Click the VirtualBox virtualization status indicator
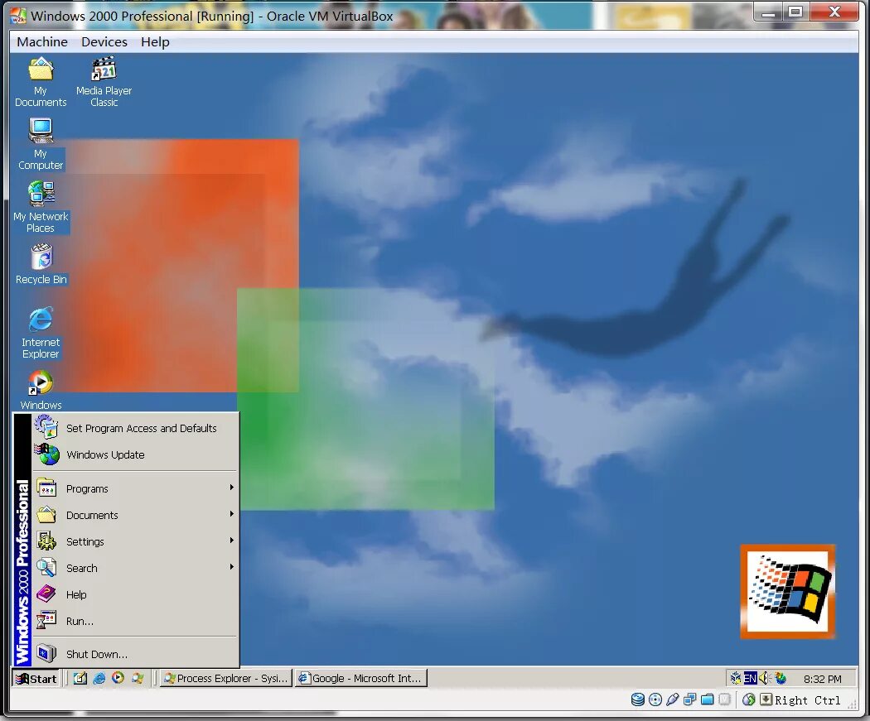870x721 pixels. tap(725, 699)
